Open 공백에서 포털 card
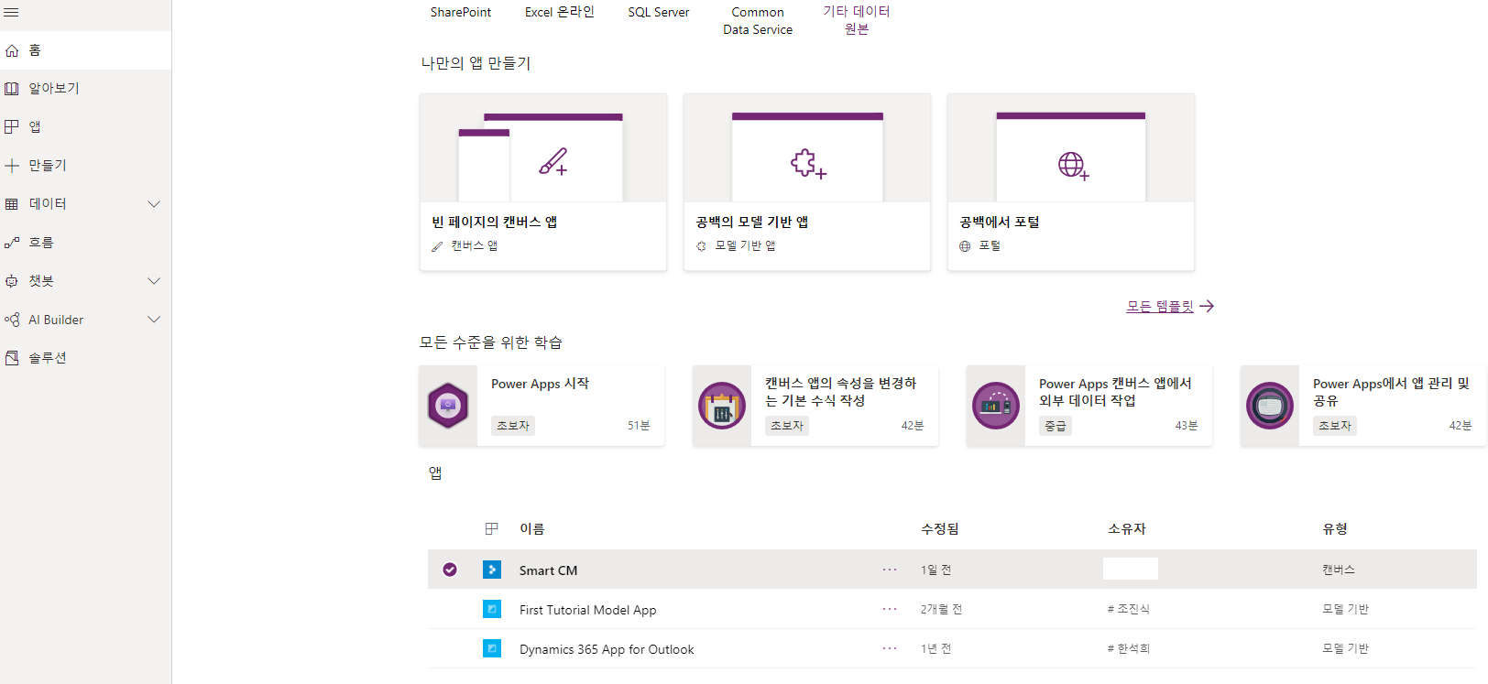Screen dimensions: 1488x684 click(1071, 182)
